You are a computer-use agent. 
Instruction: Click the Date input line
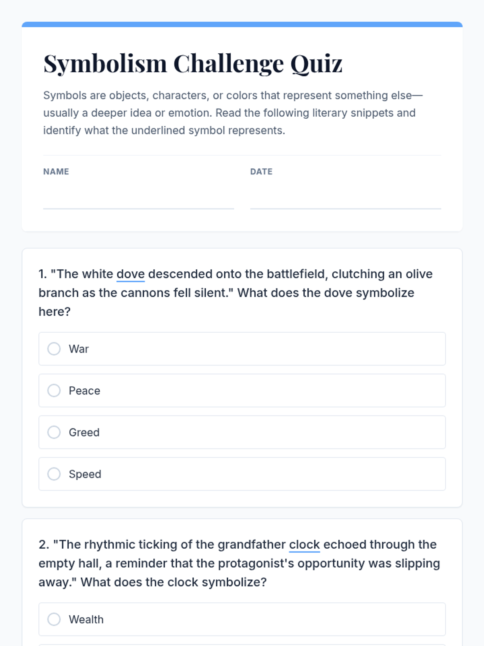[x=345, y=199]
